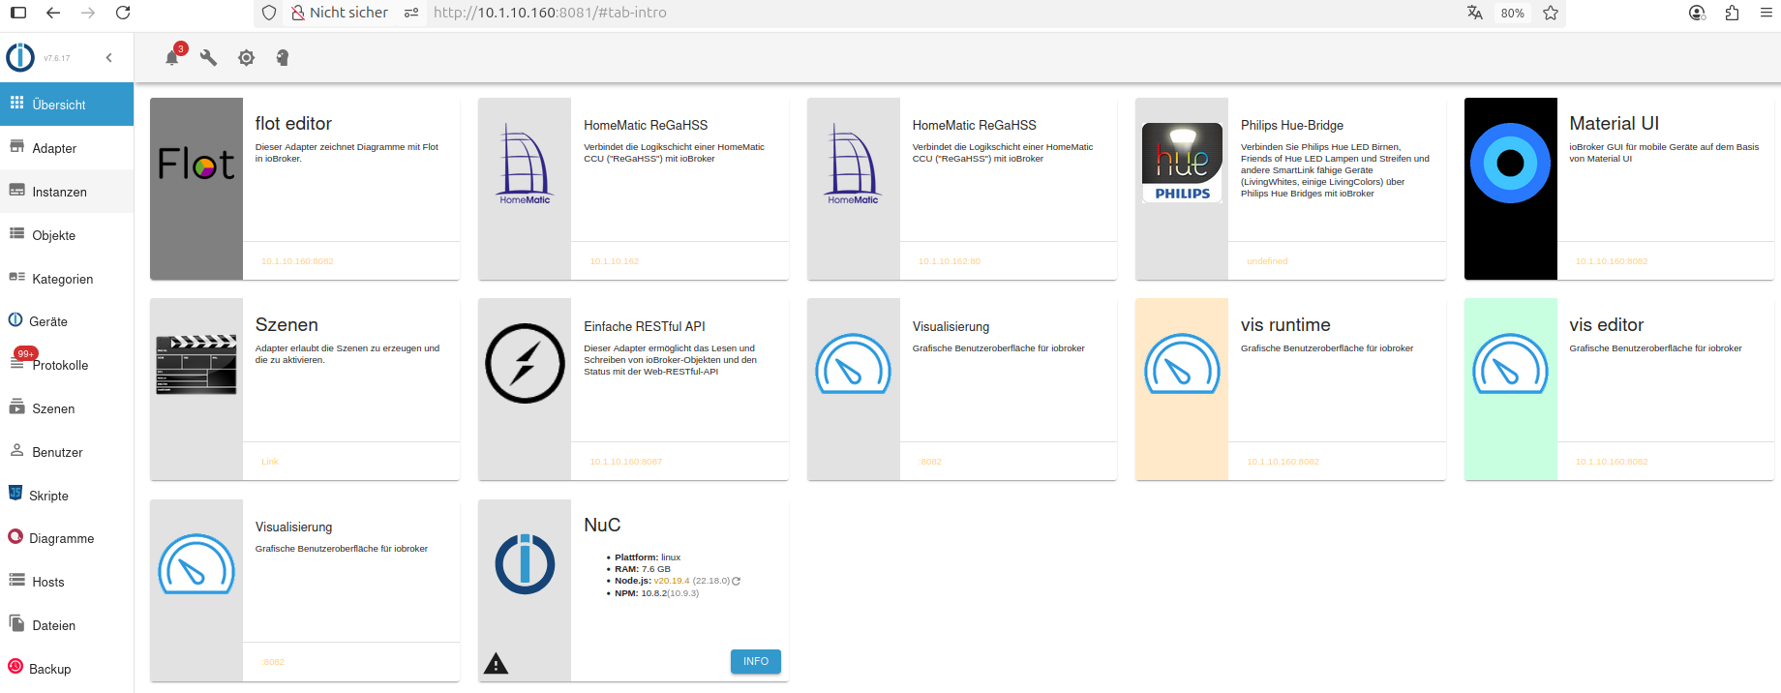Open the Szenen card 'Link'
Screen dimensions: 1781x693
(269, 462)
